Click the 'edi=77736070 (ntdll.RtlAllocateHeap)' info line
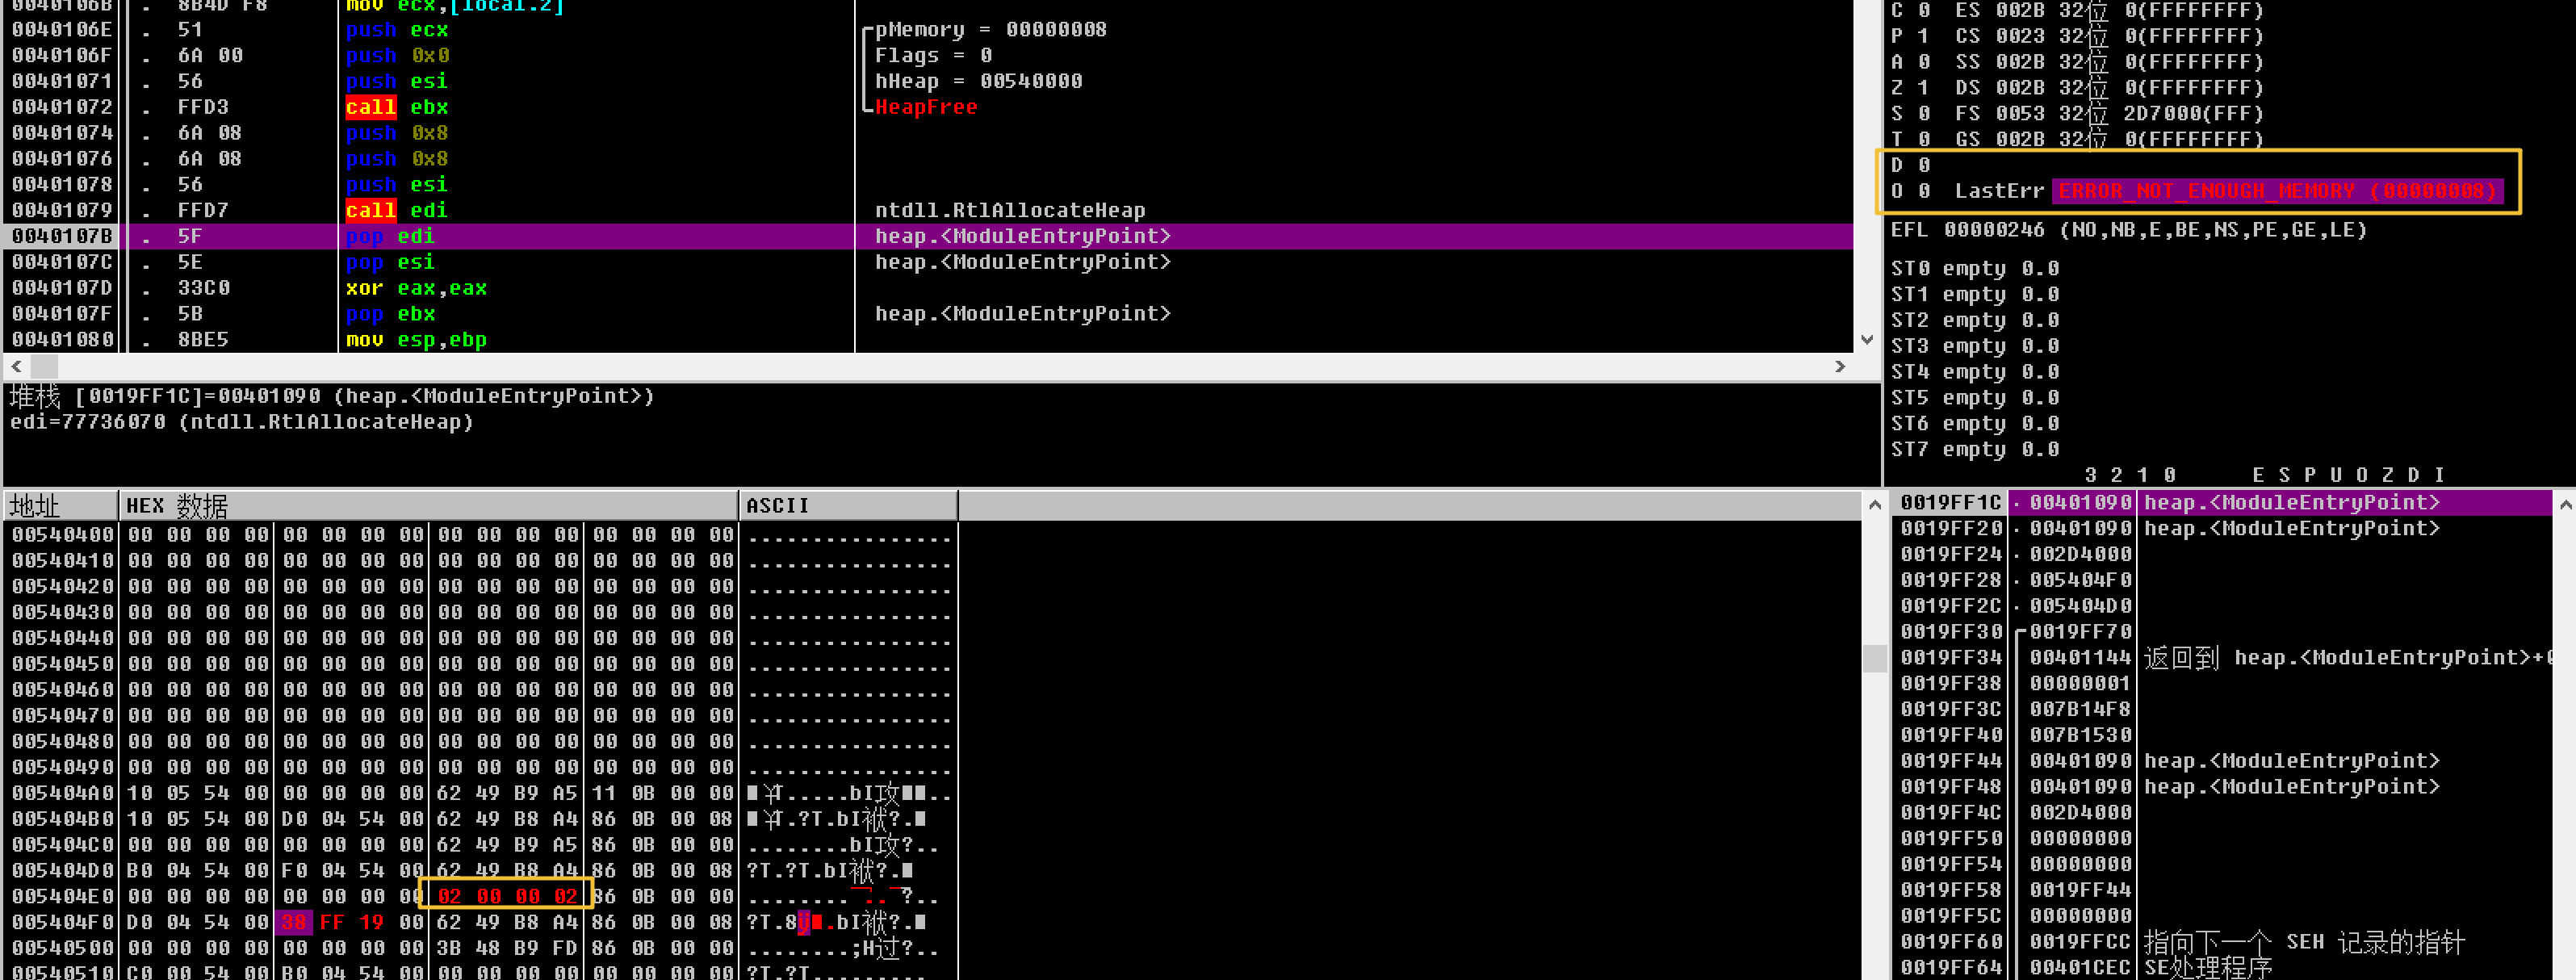 point(242,422)
